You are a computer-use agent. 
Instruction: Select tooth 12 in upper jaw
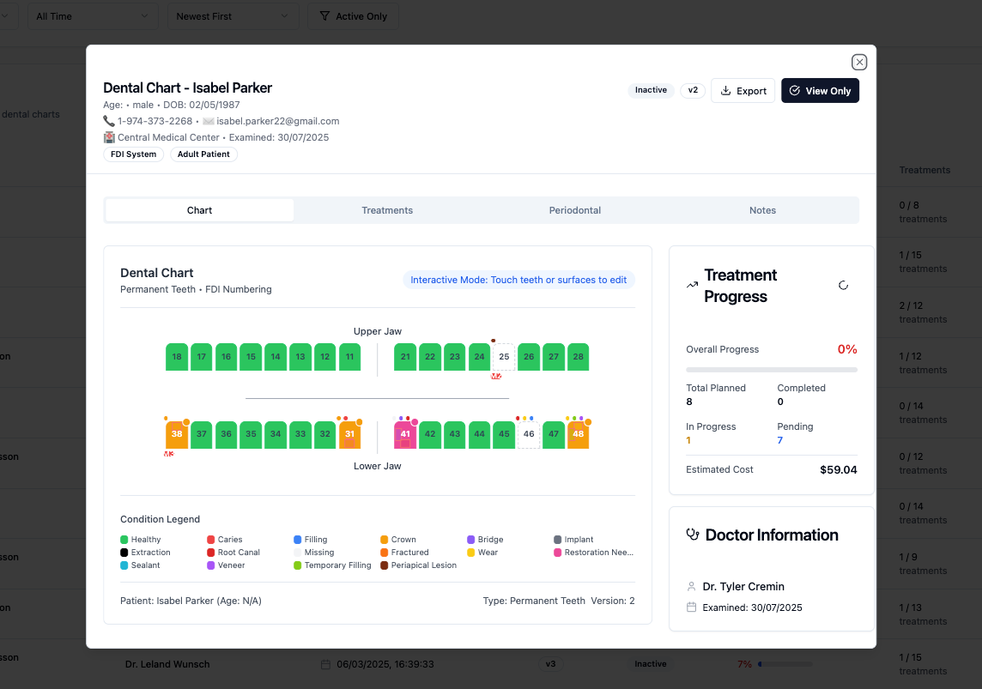coord(325,357)
